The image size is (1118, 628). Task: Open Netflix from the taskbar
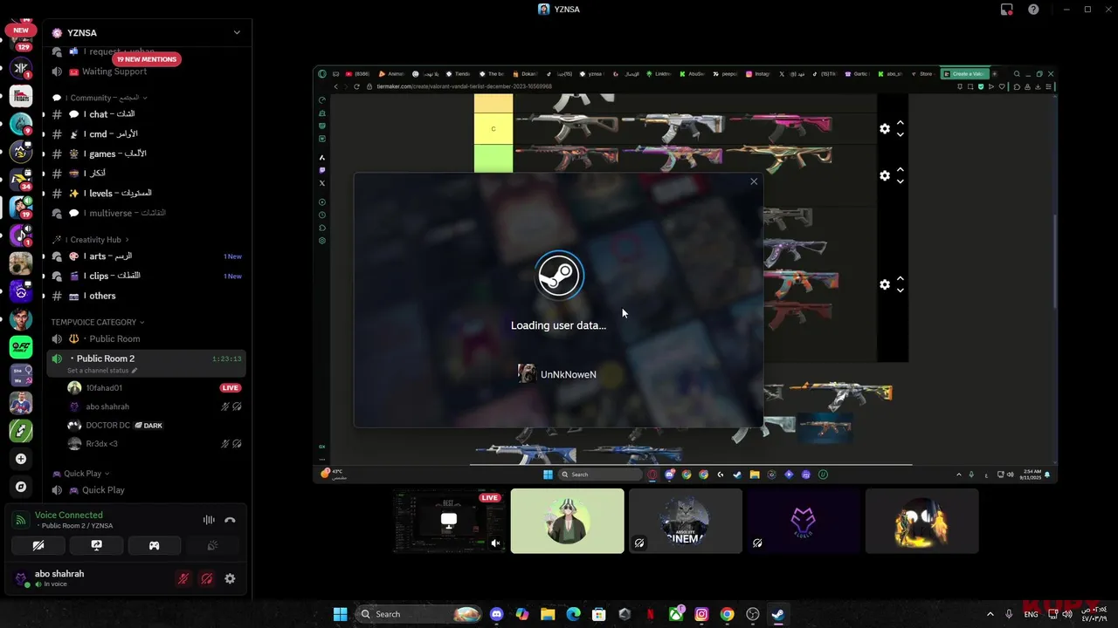(651, 614)
